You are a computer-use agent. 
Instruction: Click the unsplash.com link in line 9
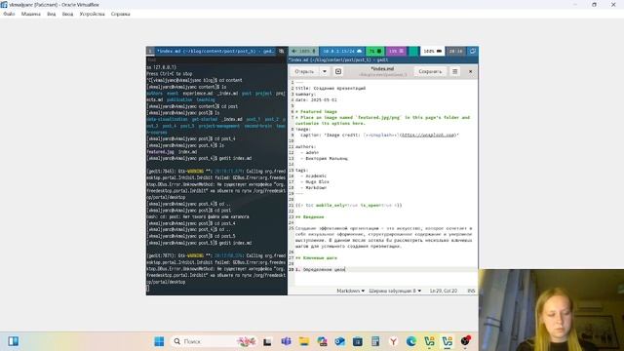[428, 135]
